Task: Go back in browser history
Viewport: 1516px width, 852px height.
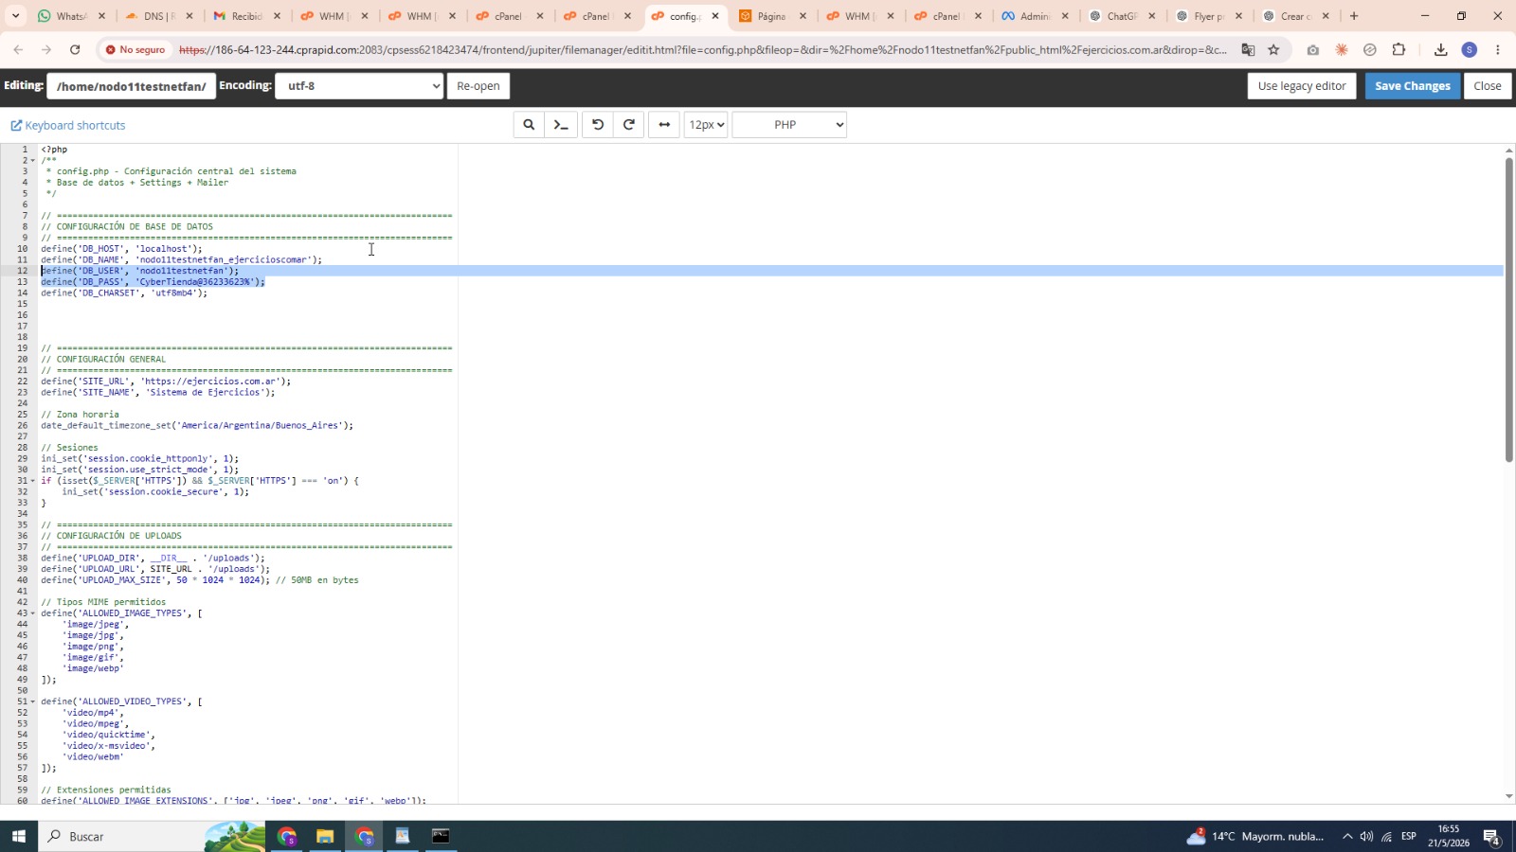Action: [18, 49]
